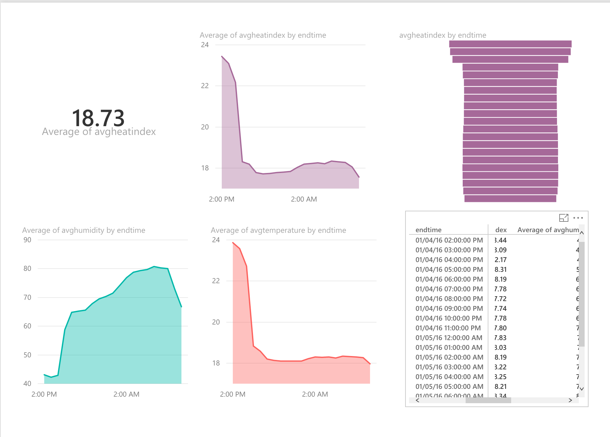Click the '3.22' cell in dex column

pyautogui.click(x=501, y=367)
